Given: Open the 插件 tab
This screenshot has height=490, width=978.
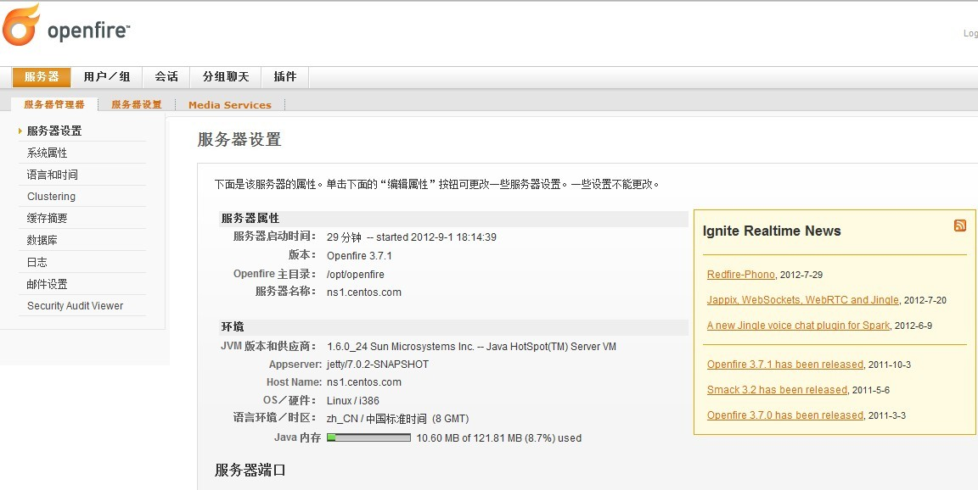Looking at the screenshot, I should tap(285, 77).
